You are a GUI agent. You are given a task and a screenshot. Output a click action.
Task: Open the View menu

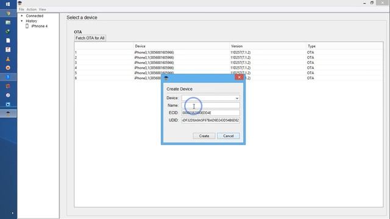(x=43, y=10)
